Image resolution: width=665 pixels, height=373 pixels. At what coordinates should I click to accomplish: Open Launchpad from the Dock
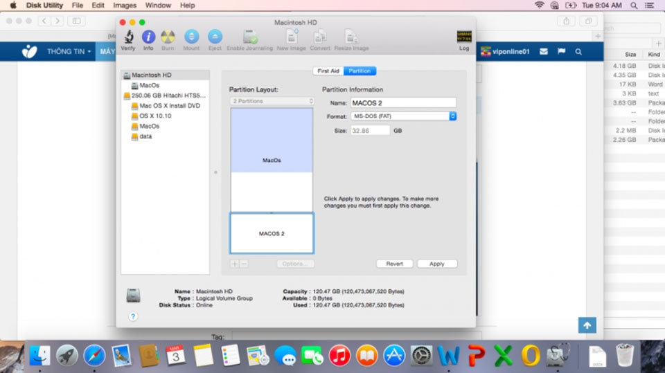(x=67, y=355)
